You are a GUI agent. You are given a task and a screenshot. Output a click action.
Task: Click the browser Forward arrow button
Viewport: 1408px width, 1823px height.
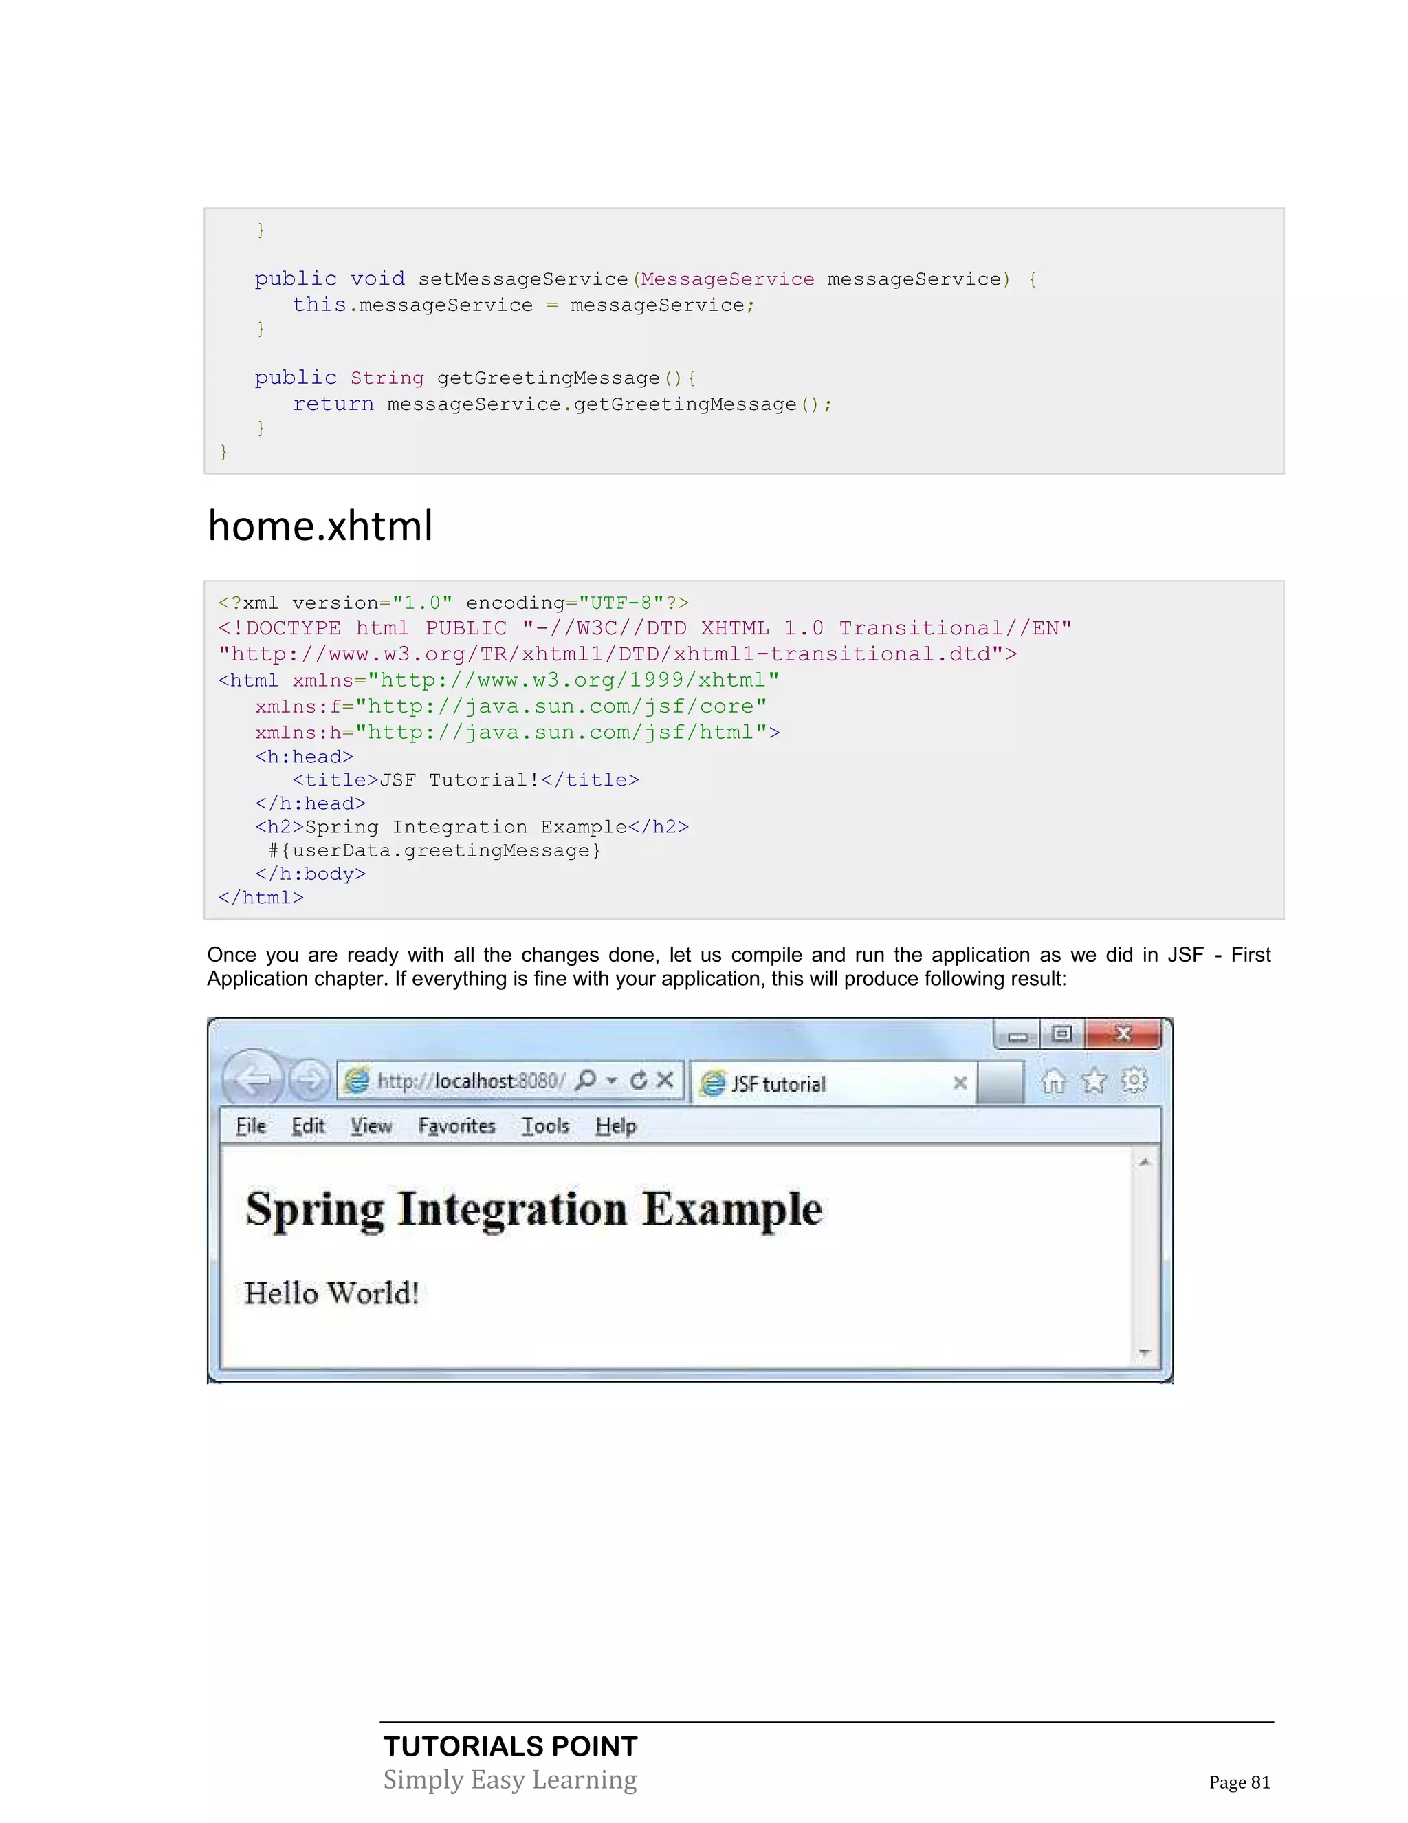click(x=309, y=1080)
